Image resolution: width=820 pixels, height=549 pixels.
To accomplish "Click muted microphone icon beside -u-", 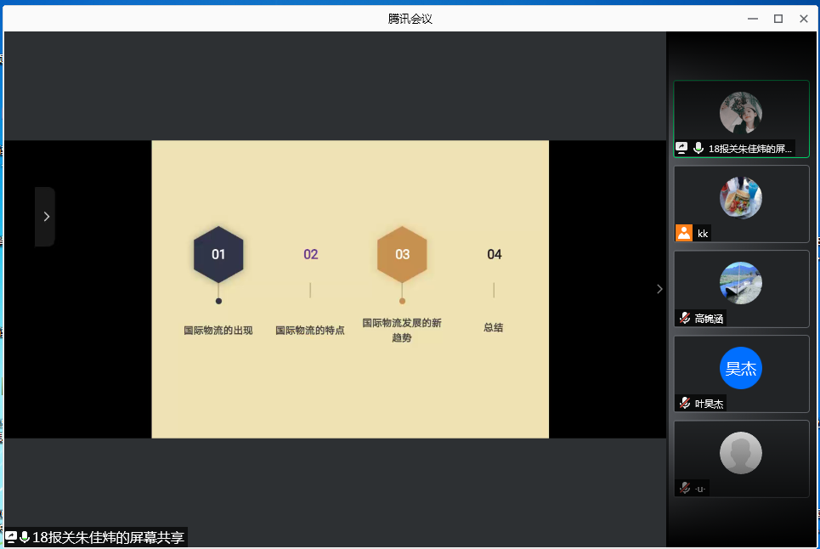I will click(x=684, y=488).
